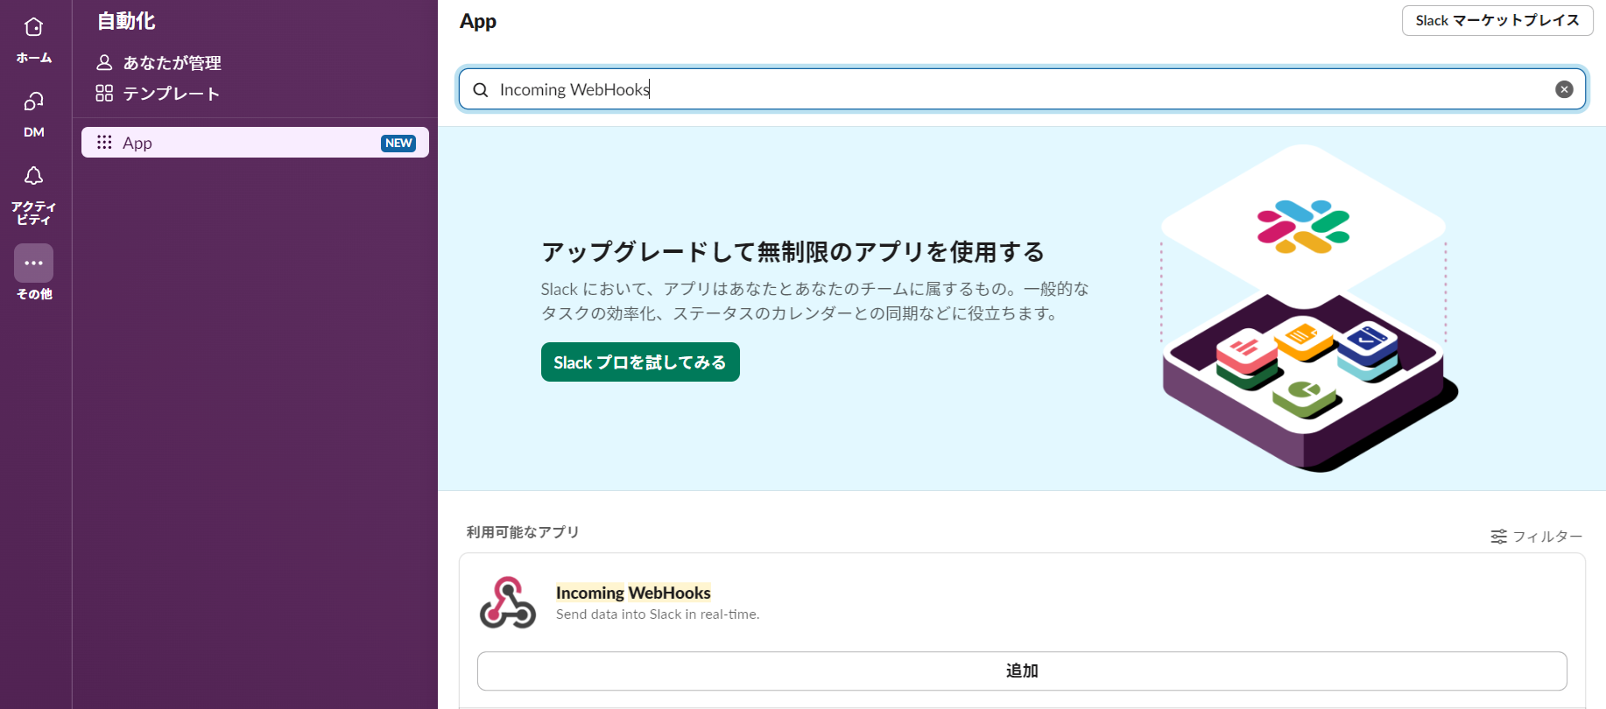The width and height of the screenshot is (1606, 709).
Task: Click 'Send data into Slack in real-time.' text
Action: click(658, 614)
